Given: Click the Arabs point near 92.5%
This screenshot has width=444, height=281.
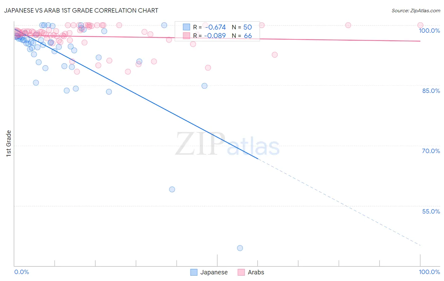Looking at the screenshot, I should [x=275, y=55].
